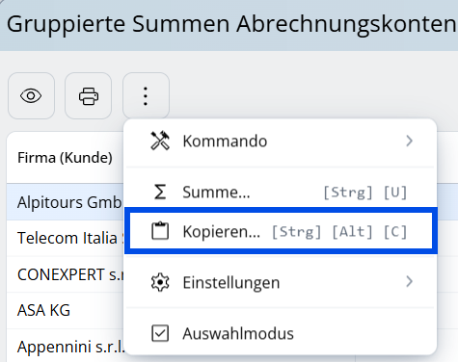This screenshot has height=362, width=458.
Task: Click the printer icon button
Action: coord(89,95)
